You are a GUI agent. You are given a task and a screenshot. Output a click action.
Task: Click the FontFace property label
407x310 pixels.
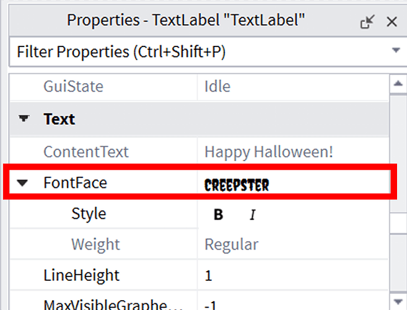(75, 183)
